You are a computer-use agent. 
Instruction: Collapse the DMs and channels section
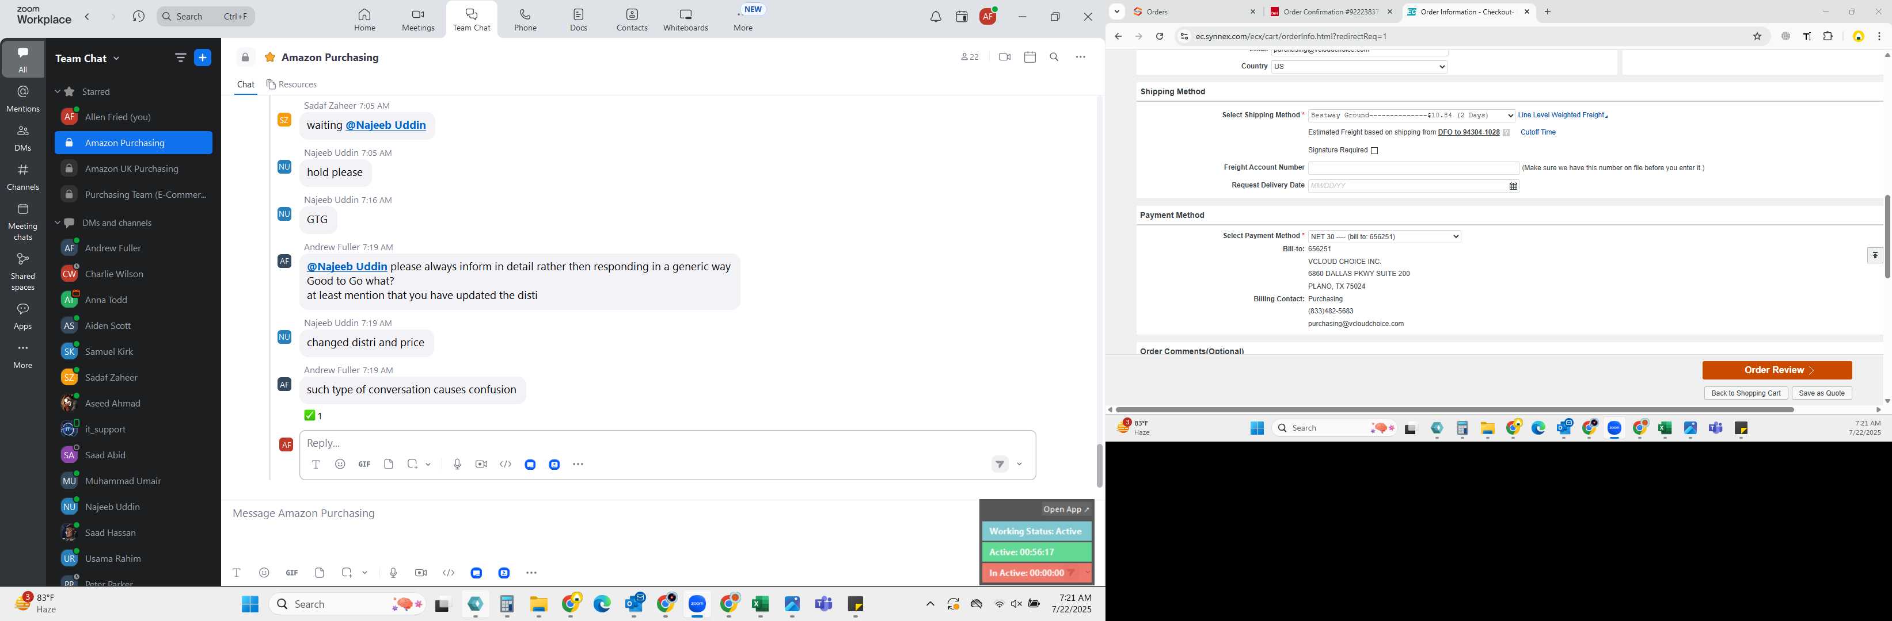tap(57, 223)
